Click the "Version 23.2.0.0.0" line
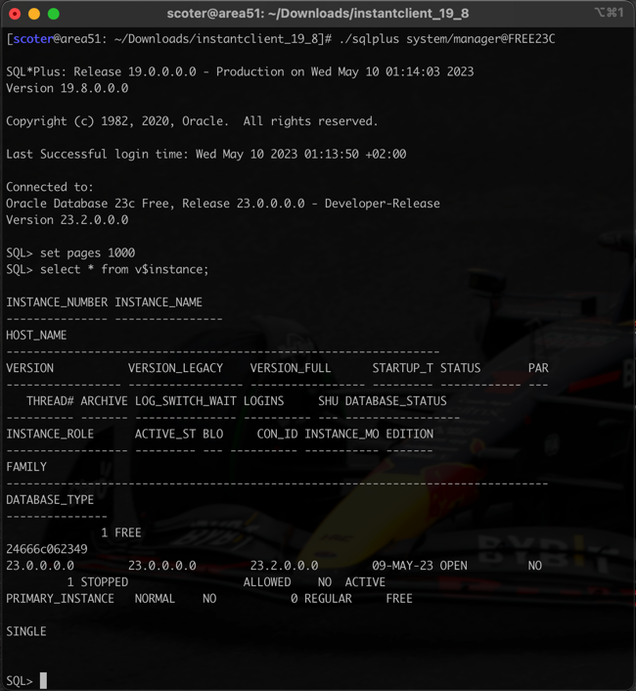The width and height of the screenshot is (636, 691). coord(68,220)
